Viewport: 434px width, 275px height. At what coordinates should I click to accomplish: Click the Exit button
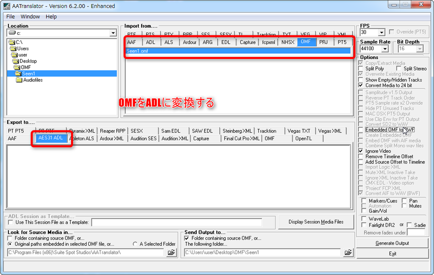pos(392,254)
